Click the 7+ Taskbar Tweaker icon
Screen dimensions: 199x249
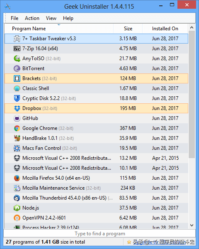click(x=17, y=39)
